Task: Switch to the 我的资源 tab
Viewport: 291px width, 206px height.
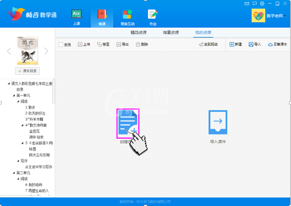Action: 203,33
